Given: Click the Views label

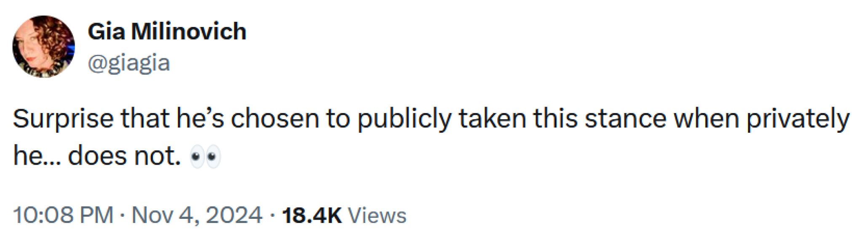Looking at the screenshot, I should coord(377,215).
